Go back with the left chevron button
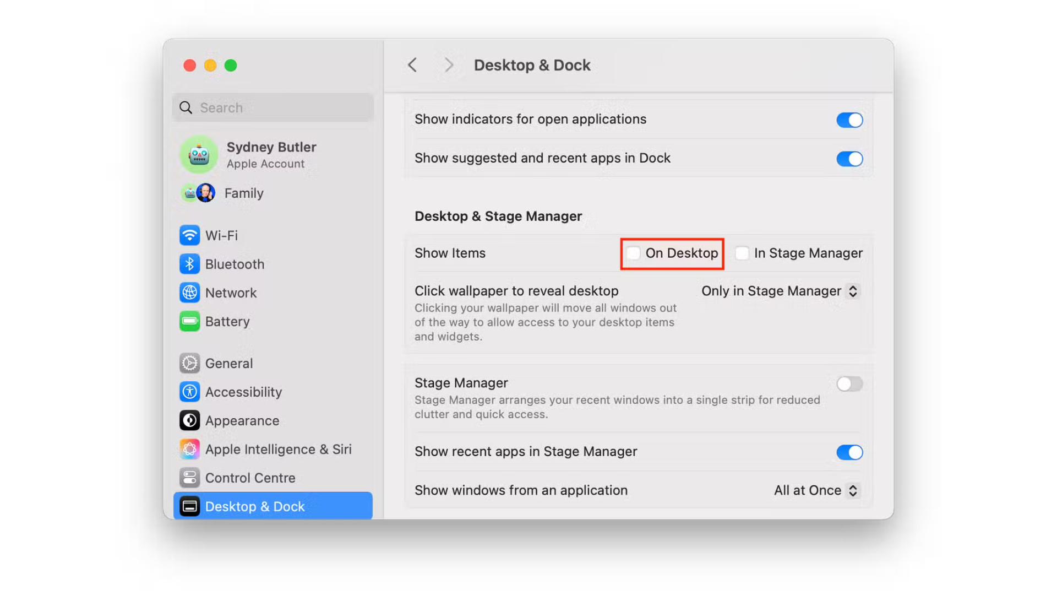1057x595 pixels. pos(412,65)
